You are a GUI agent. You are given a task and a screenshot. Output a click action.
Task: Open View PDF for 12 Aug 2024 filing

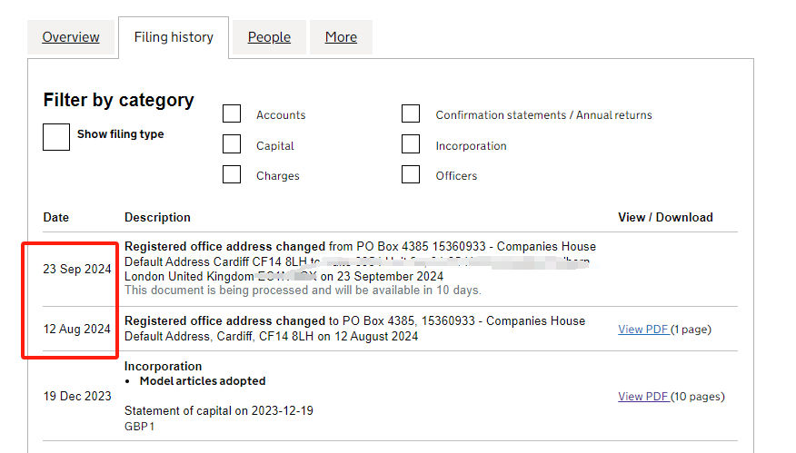pyautogui.click(x=643, y=330)
